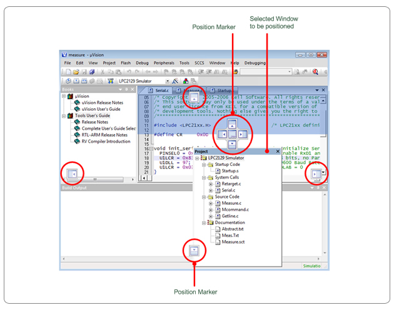Viewport: 394px width, 310px height.
Task: Open the uVision User's Guide book
Action: 101,109
